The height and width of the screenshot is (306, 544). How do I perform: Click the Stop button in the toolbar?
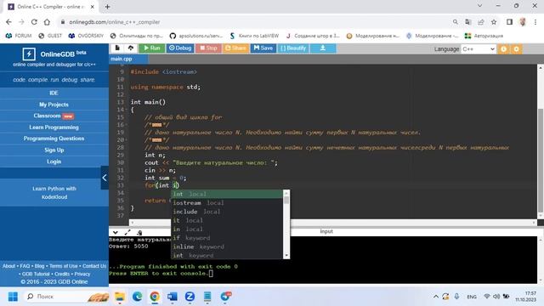[208, 48]
